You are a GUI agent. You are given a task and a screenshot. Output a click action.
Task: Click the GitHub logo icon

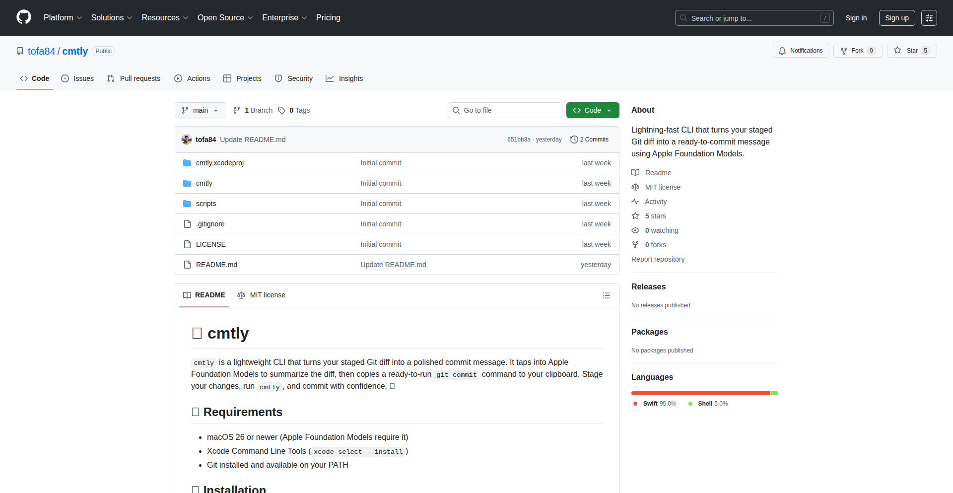[x=24, y=17]
